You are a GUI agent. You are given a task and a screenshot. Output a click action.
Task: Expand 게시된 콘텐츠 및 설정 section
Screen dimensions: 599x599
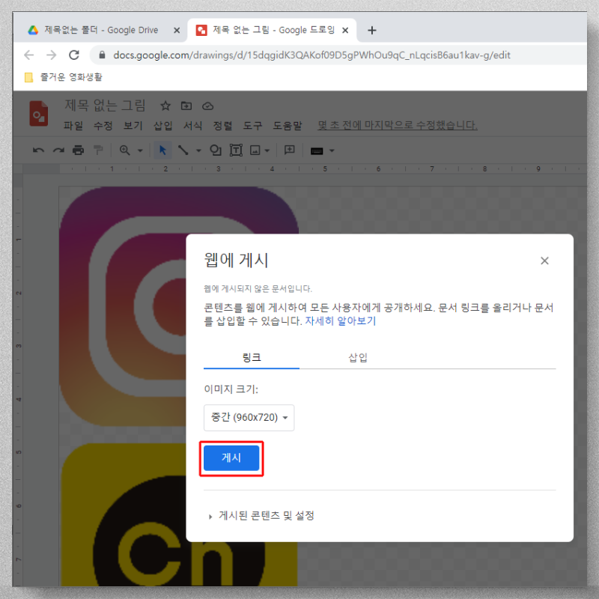(x=261, y=516)
